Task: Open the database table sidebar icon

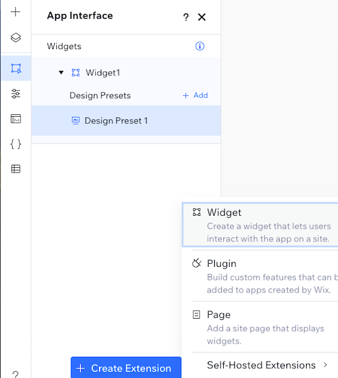Action: 16,169
